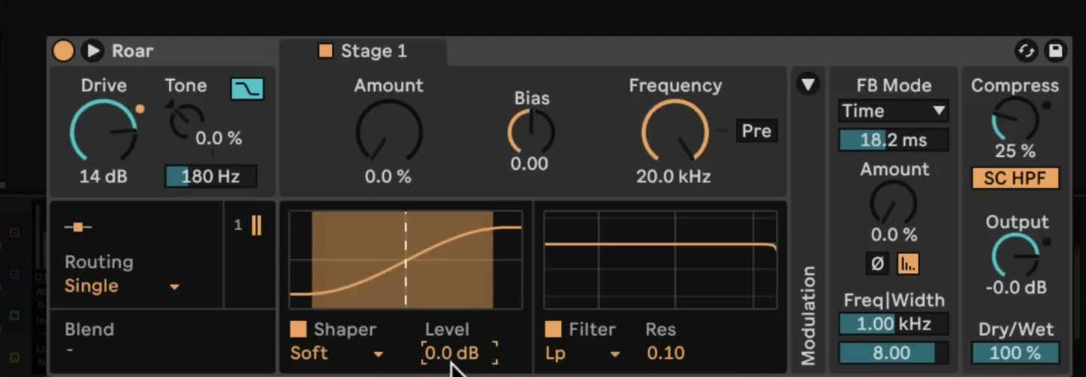Click the Bias knob

pyautogui.click(x=531, y=131)
